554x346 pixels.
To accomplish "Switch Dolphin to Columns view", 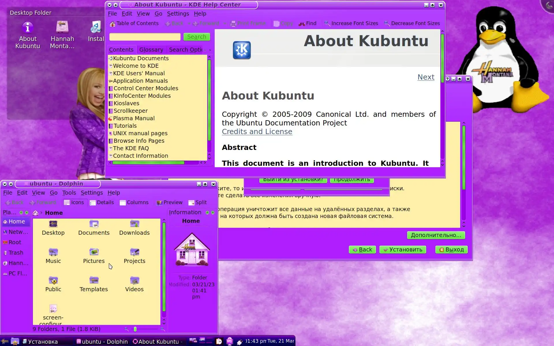I will (134, 202).
